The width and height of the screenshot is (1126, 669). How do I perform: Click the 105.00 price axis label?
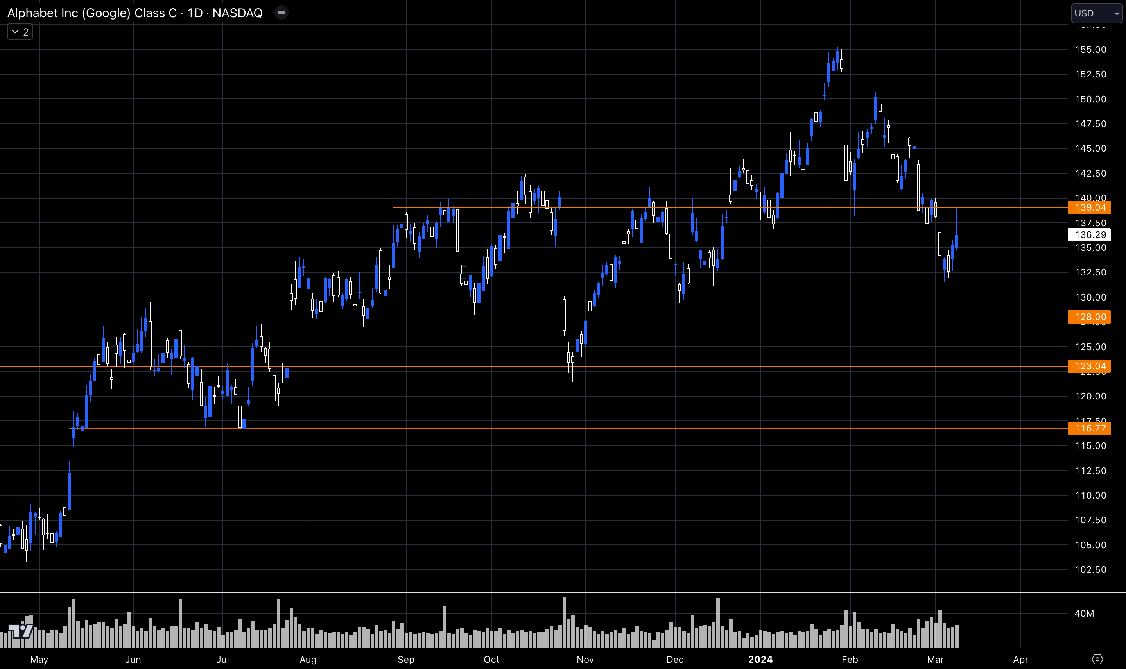point(1090,545)
